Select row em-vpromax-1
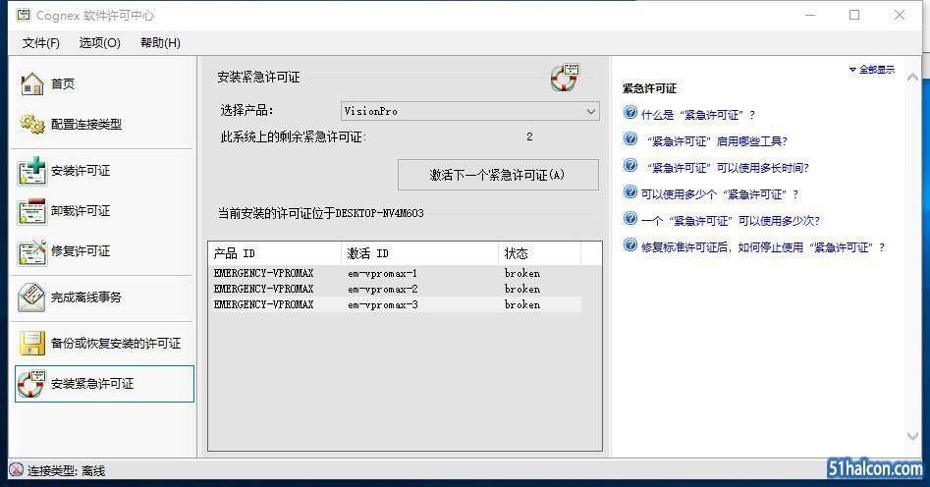The height and width of the screenshot is (487, 930). pos(396,274)
